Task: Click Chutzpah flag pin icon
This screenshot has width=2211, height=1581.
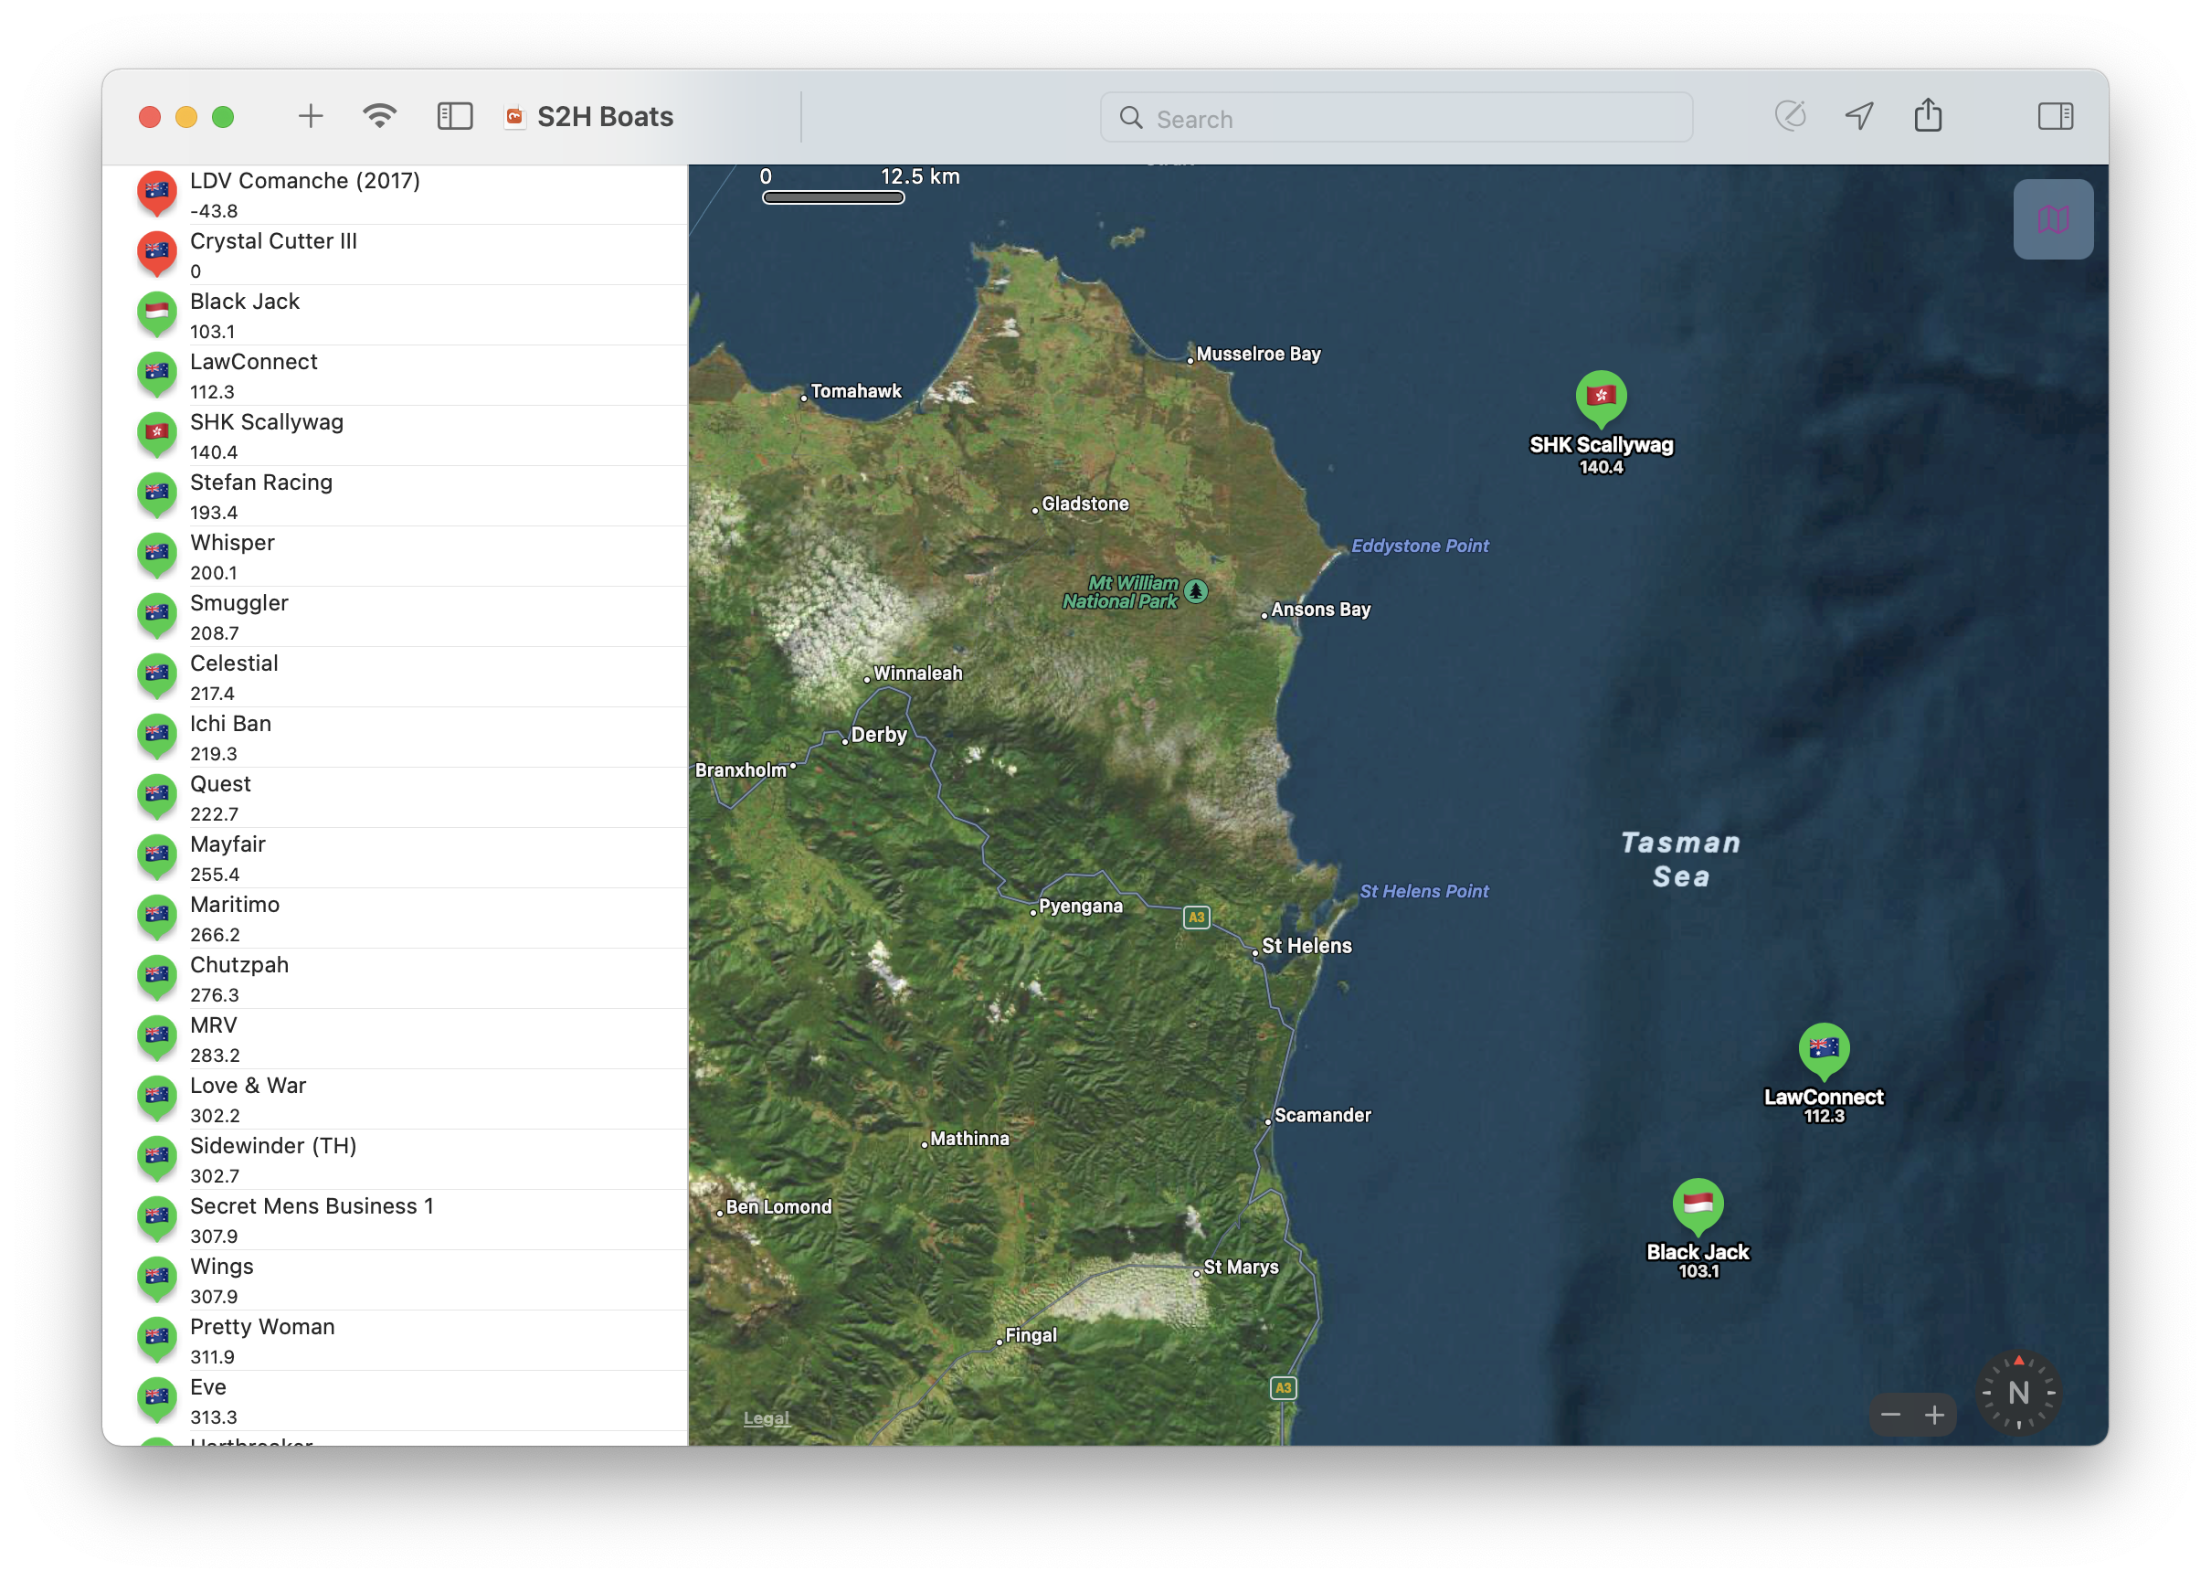Action: point(156,978)
